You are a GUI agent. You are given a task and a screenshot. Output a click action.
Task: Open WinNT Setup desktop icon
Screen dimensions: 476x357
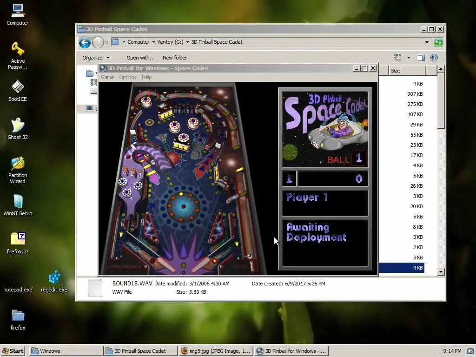[18, 205]
